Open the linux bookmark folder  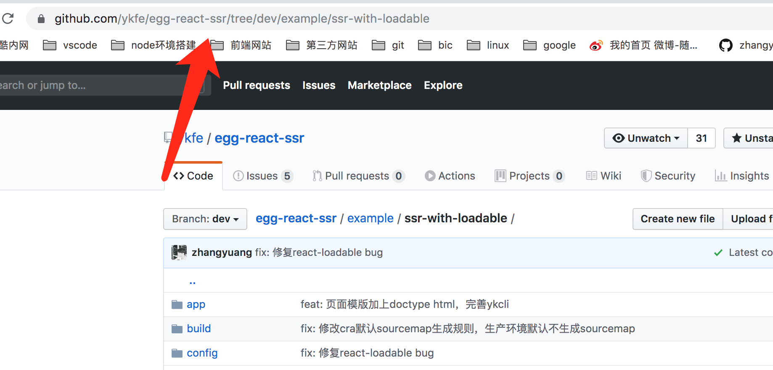pos(488,45)
